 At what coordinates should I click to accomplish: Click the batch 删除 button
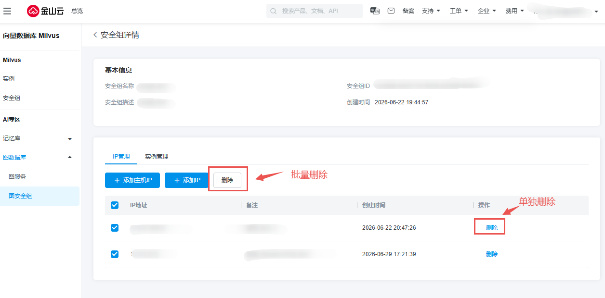pos(227,180)
